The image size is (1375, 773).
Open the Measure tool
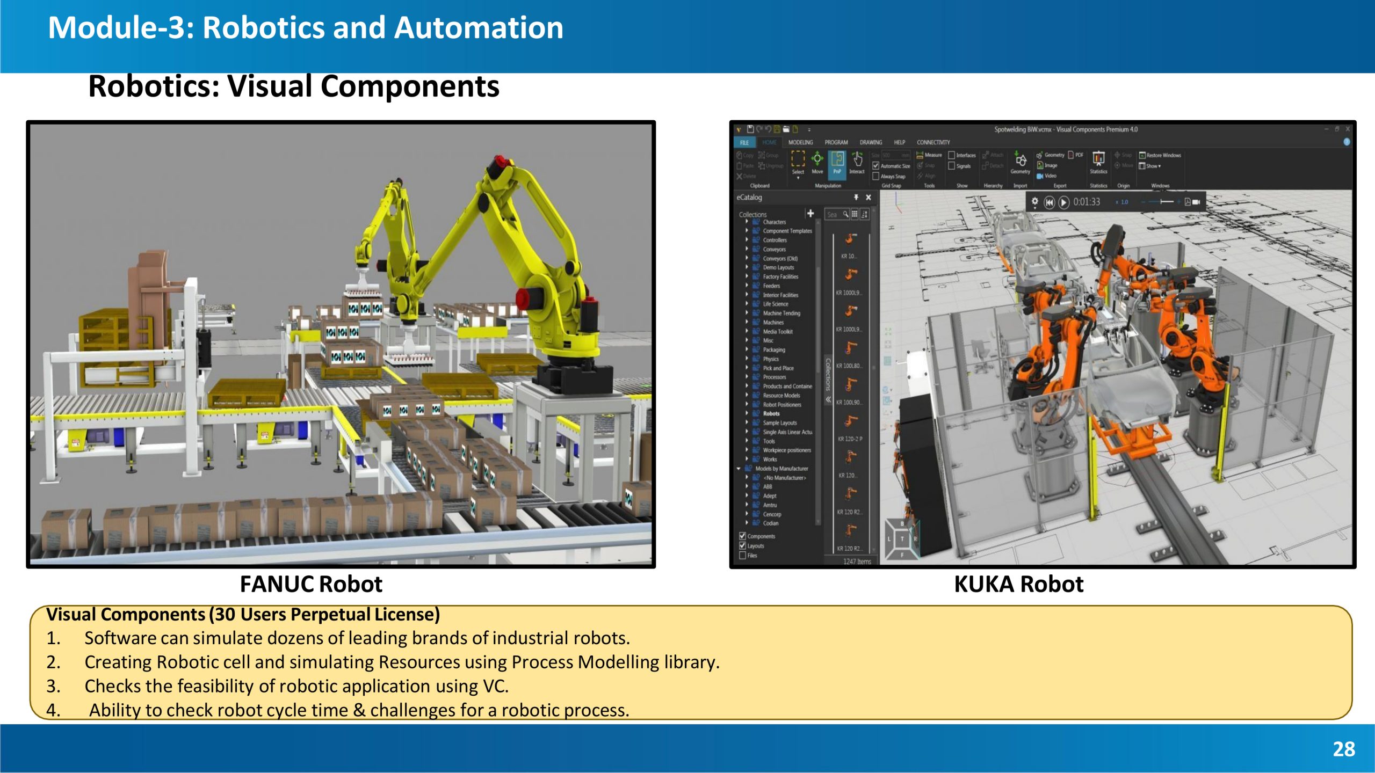(929, 155)
